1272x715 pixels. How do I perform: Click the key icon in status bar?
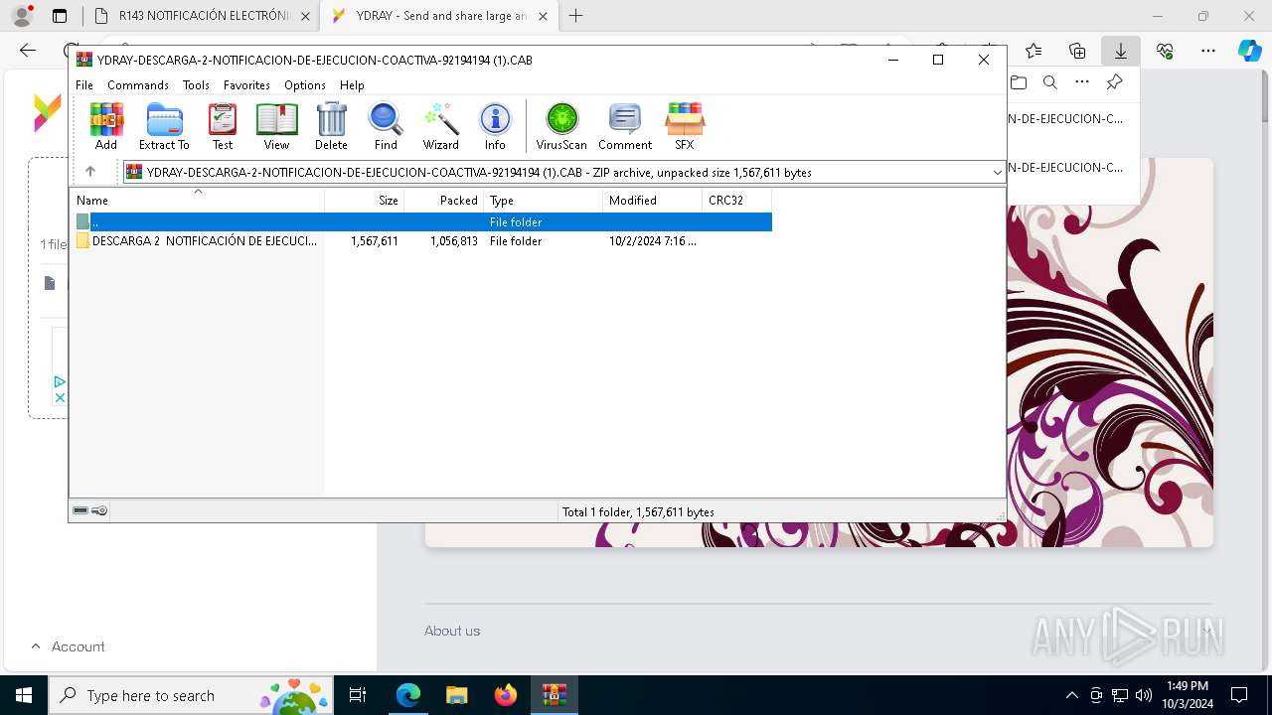point(99,511)
